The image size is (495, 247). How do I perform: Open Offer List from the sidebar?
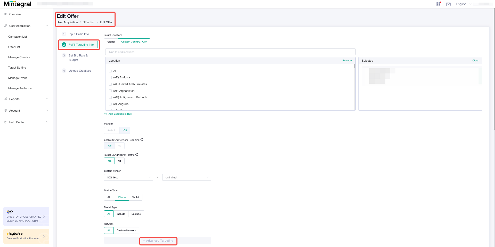pyautogui.click(x=14, y=47)
